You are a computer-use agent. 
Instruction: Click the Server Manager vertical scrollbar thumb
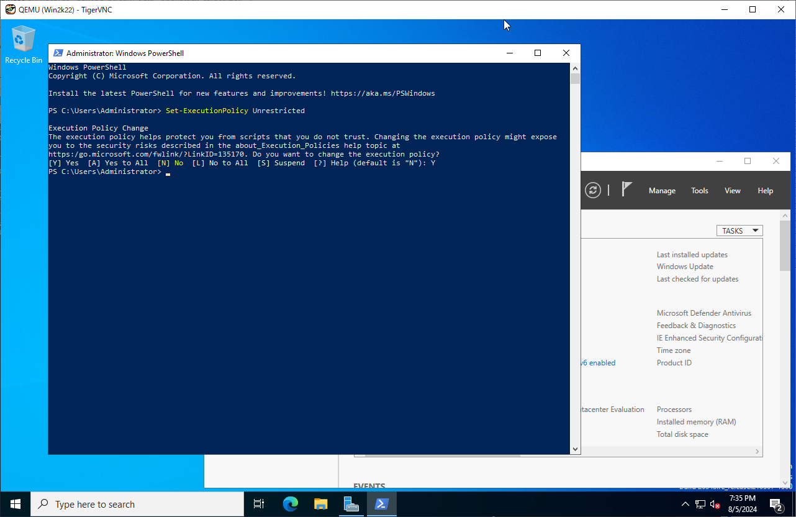[785, 245]
